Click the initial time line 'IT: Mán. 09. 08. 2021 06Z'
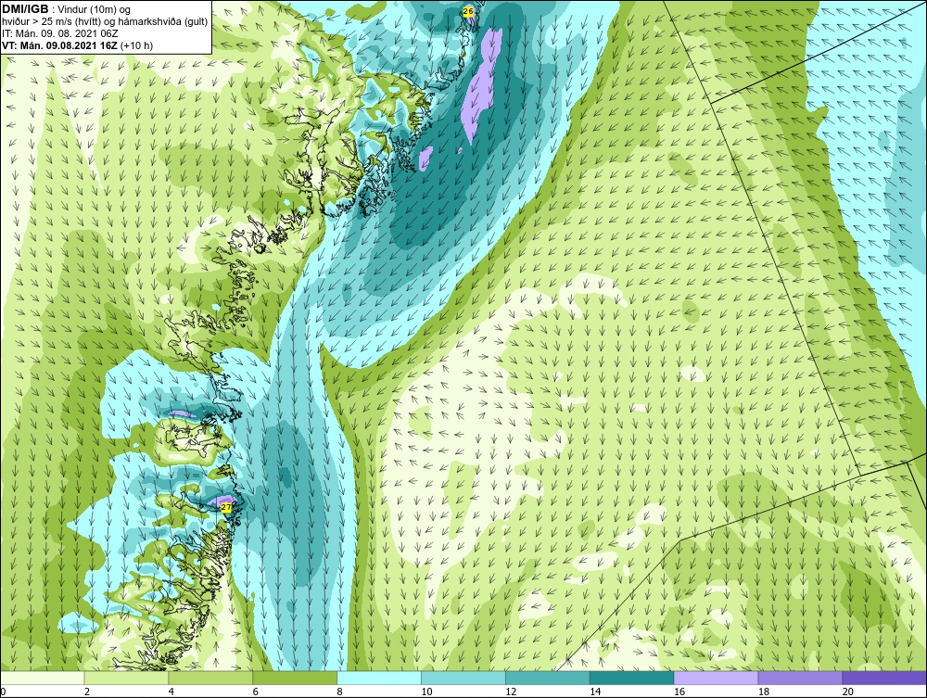Viewport: 927px width, 698px height. pyautogui.click(x=59, y=33)
